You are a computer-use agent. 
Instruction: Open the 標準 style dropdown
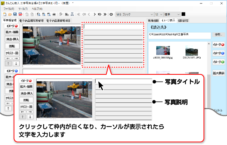pyautogui.click(x=172, y=14)
